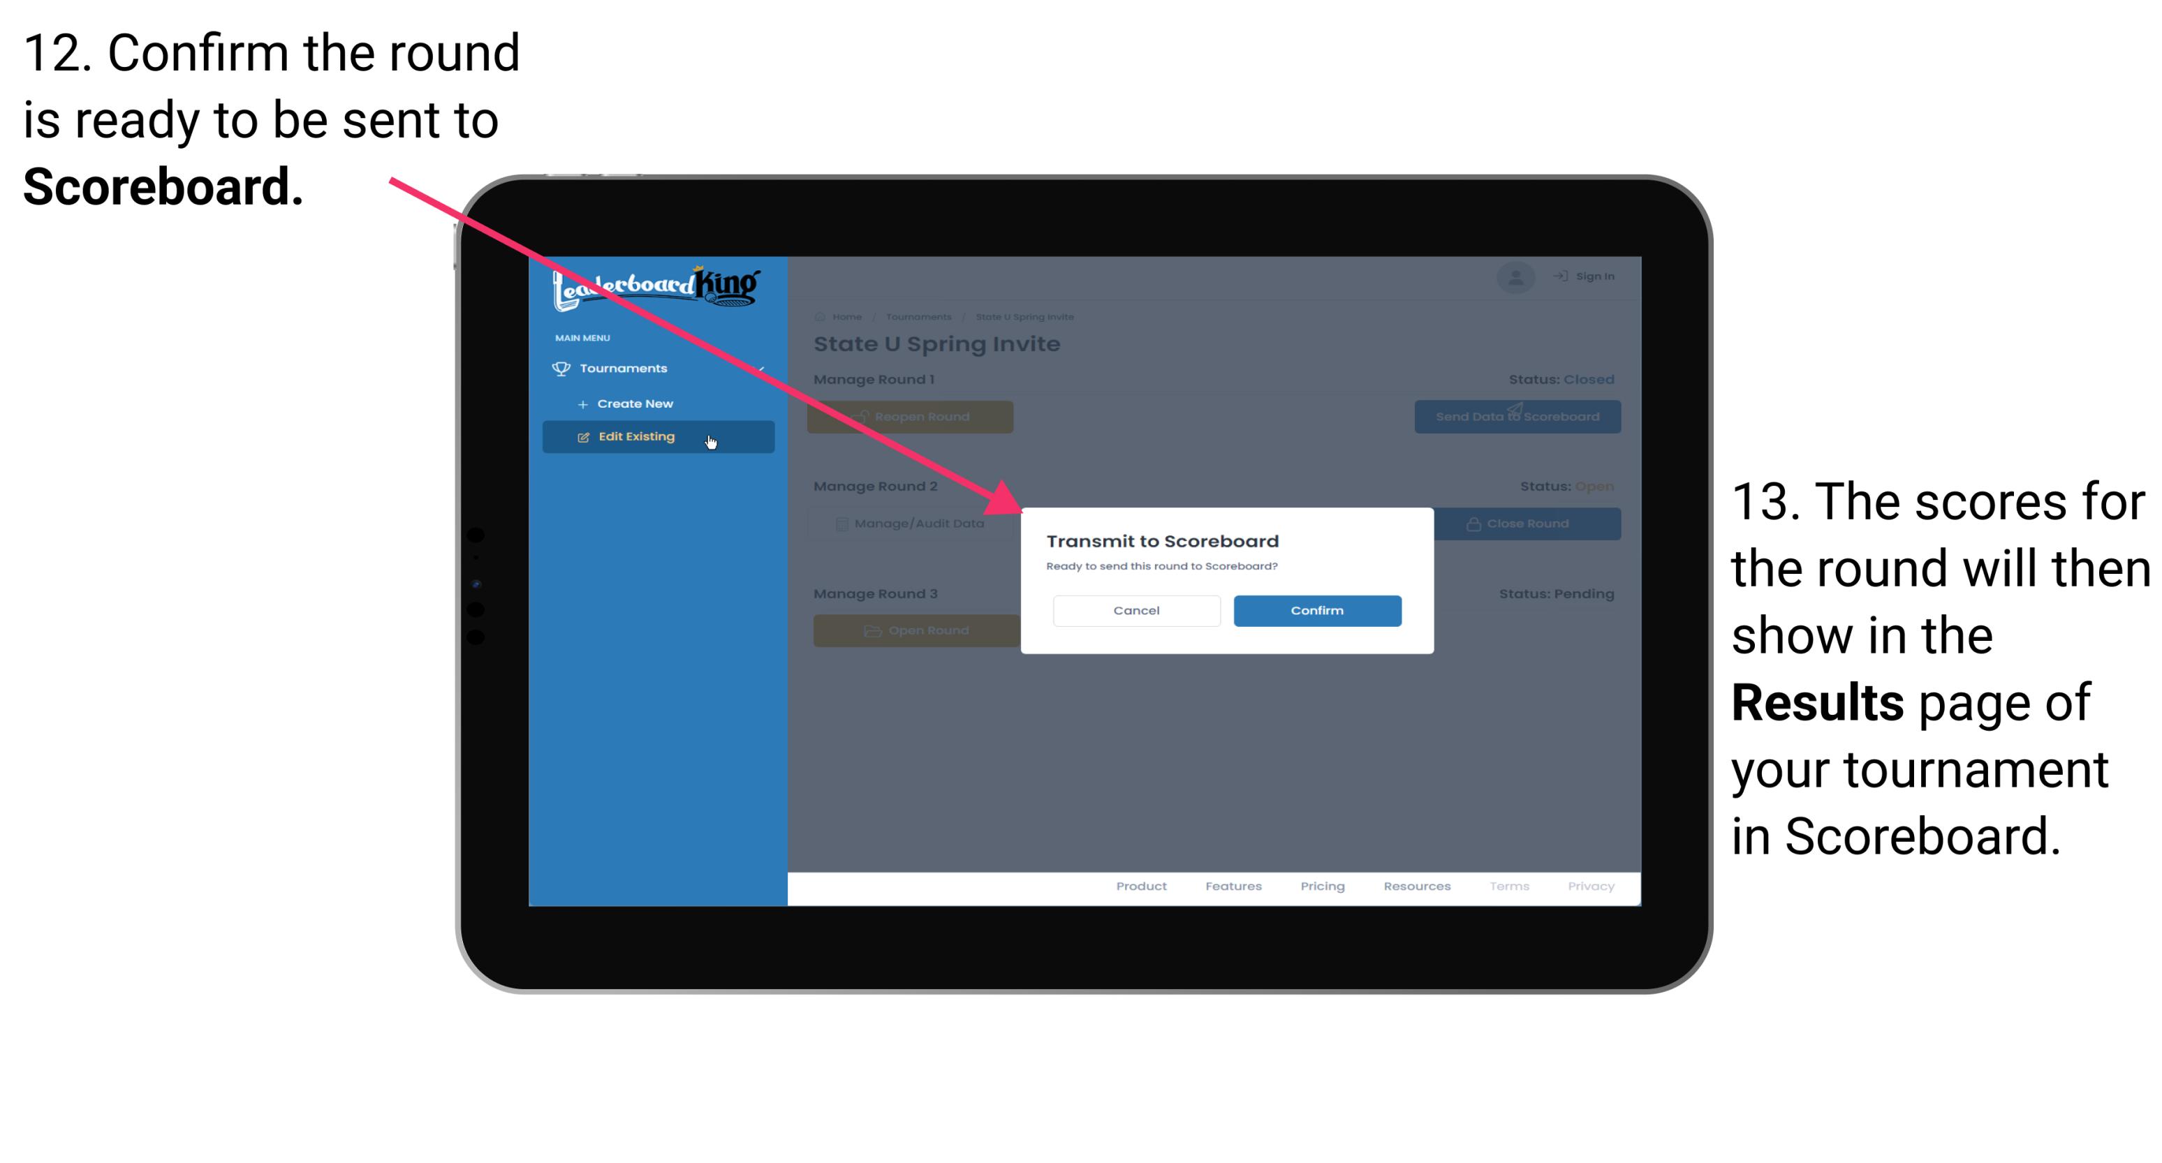
Task: Click the Confirm button in dialog
Action: point(1314,610)
